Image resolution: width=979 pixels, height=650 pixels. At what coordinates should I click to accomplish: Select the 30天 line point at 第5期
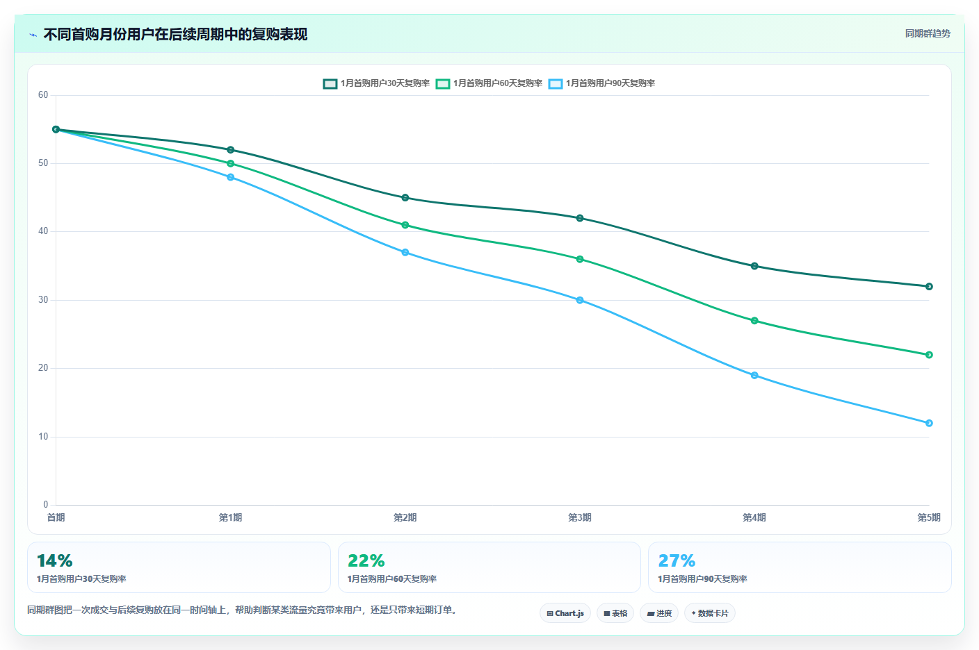tap(929, 287)
